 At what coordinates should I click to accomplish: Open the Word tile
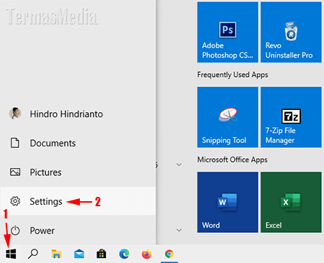click(x=228, y=202)
